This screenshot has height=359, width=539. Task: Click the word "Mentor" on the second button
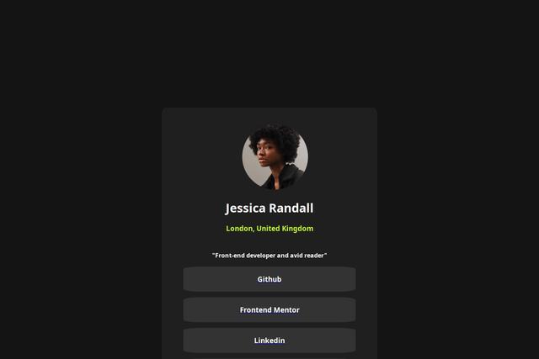[x=286, y=310]
